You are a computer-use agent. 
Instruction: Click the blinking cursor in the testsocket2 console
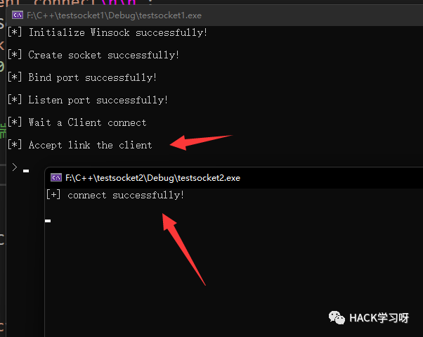pos(48,221)
